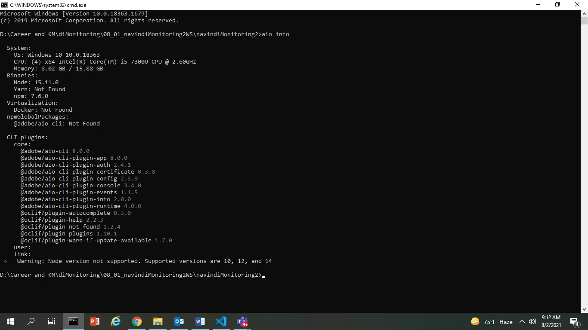Click '@adobe/aio-cli-plugin-info 2.0.0' line
This screenshot has height=330, width=588.
(76, 199)
